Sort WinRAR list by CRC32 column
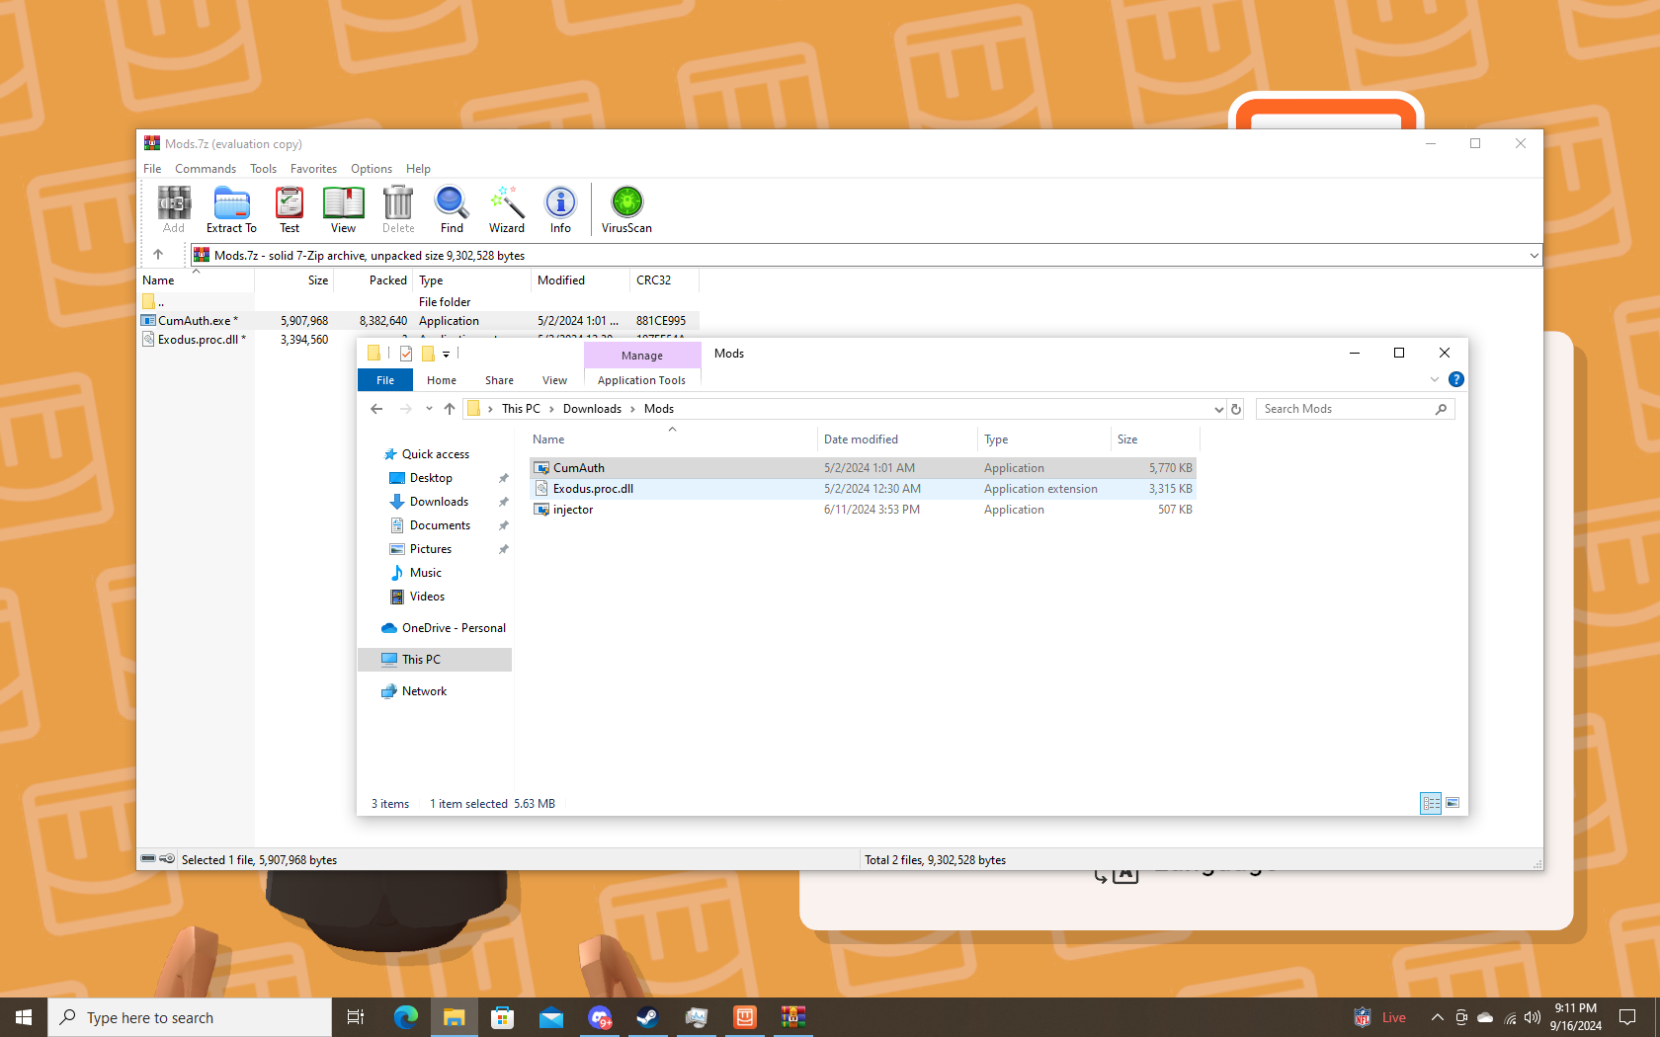Screen dimensions: 1660x1037 coord(664,280)
